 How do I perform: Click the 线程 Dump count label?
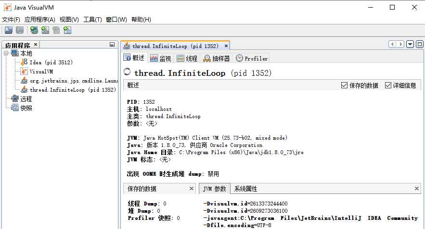(147, 204)
